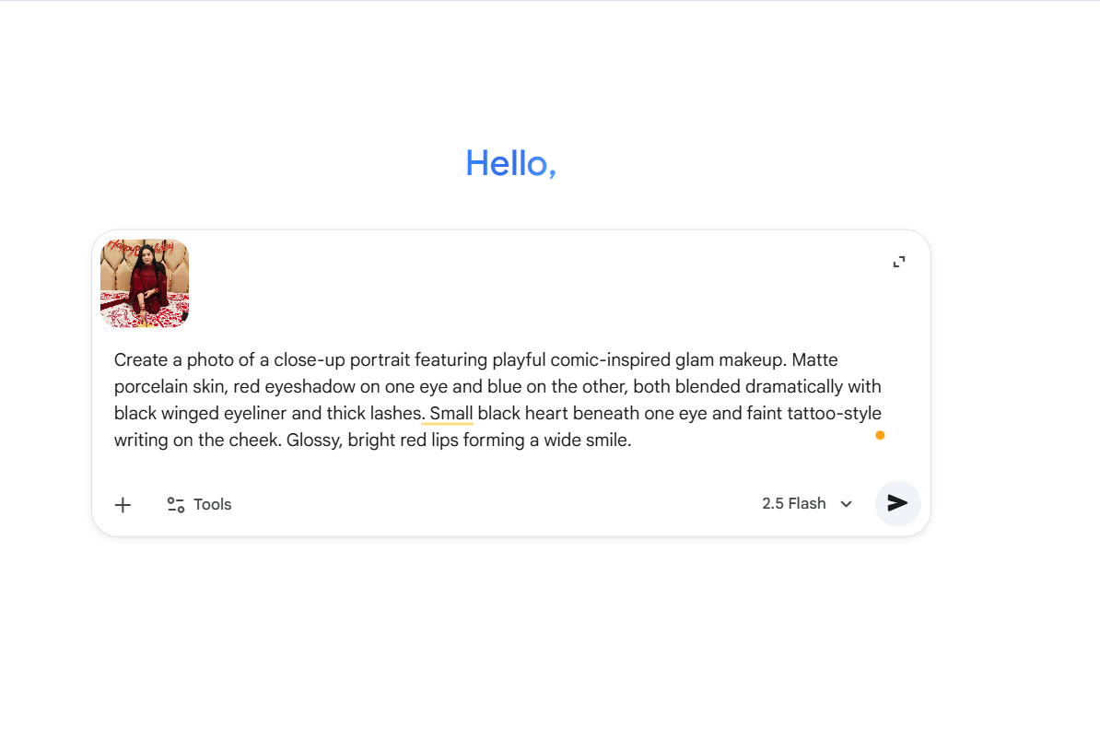Click the orange grammar indicator dot

point(880,435)
